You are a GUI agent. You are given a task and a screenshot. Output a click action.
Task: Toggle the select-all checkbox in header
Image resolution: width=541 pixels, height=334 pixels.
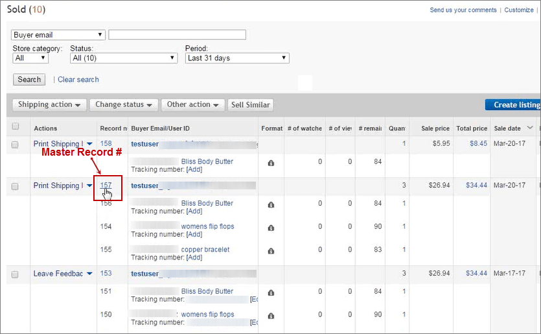tap(15, 126)
